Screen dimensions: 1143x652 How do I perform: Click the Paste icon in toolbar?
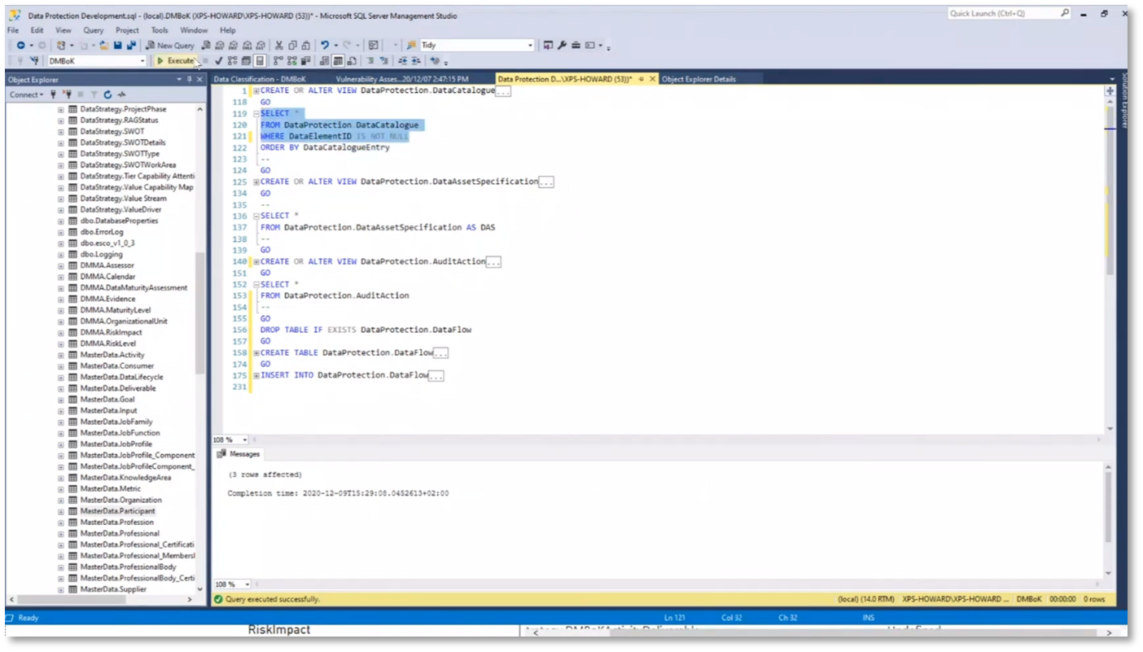[305, 46]
